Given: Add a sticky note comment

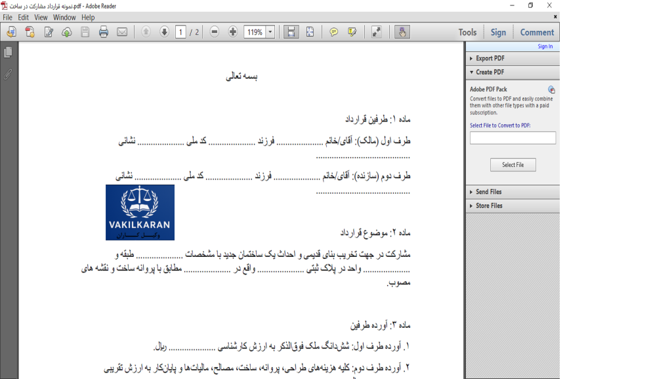Looking at the screenshot, I should pos(334,32).
